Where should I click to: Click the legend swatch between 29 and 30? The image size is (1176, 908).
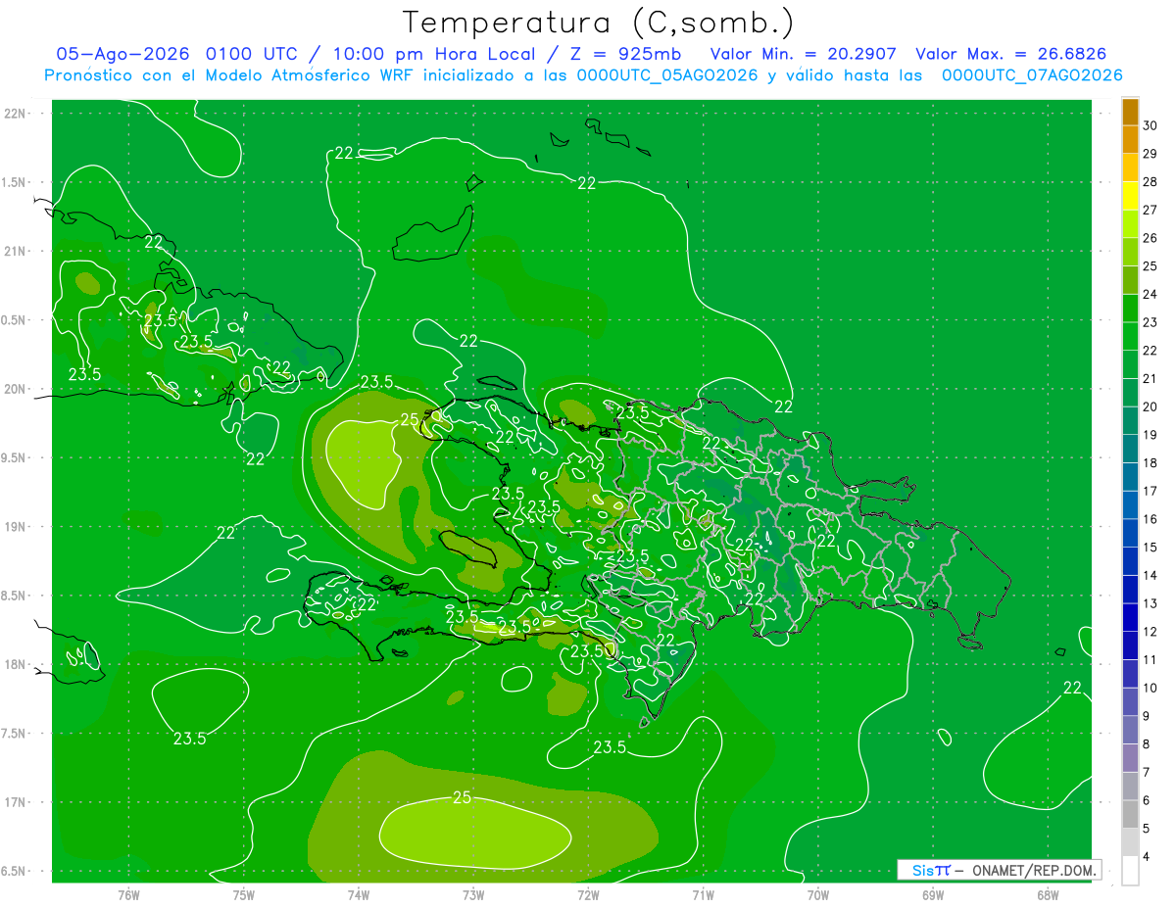(1130, 140)
